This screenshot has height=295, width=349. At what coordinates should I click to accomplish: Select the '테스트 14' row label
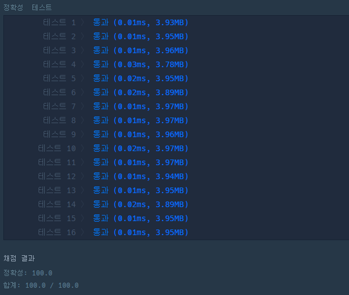[57, 204]
